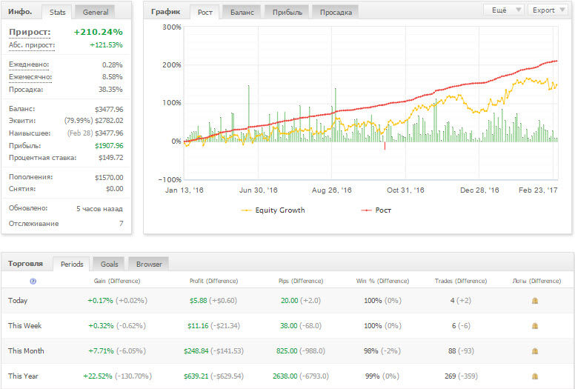This screenshot has width=575, height=389.
Task: Click Today's gain +0.17%
Action: [x=100, y=301]
